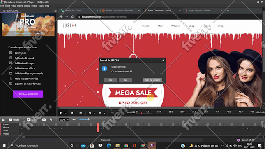Screen dimensions: 265x149
Task: Switch to the Home 10 – Efarm tab
Action: (73, 11)
